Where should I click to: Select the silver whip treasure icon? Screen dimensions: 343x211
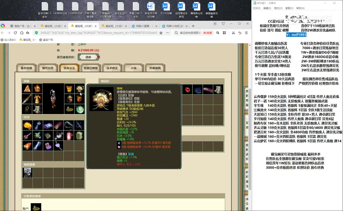[x=69, y=125]
